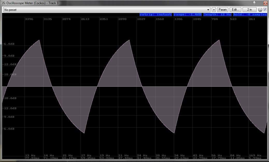Click the Param button
This screenshot has width=269, height=162.
223,10
